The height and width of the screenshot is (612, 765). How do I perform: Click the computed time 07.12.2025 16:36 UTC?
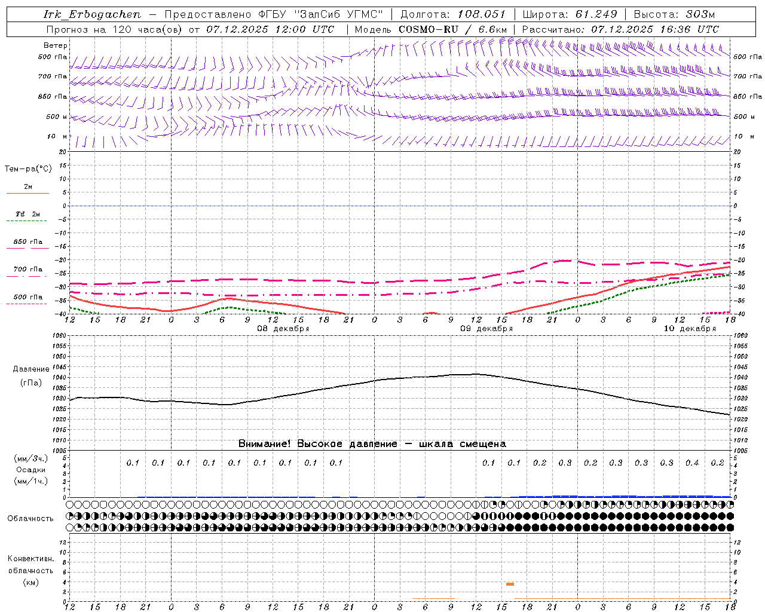click(x=655, y=29)
